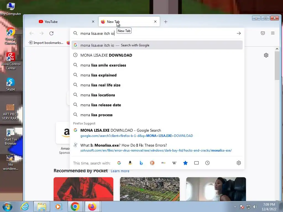Image resolution: width=283 pixels, height=212 pixels.
Task: Search this time with DuckDuckGo
Action: click(152, 163)
